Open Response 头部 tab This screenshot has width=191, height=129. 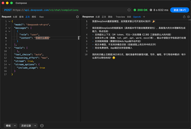tap(97, 17)
